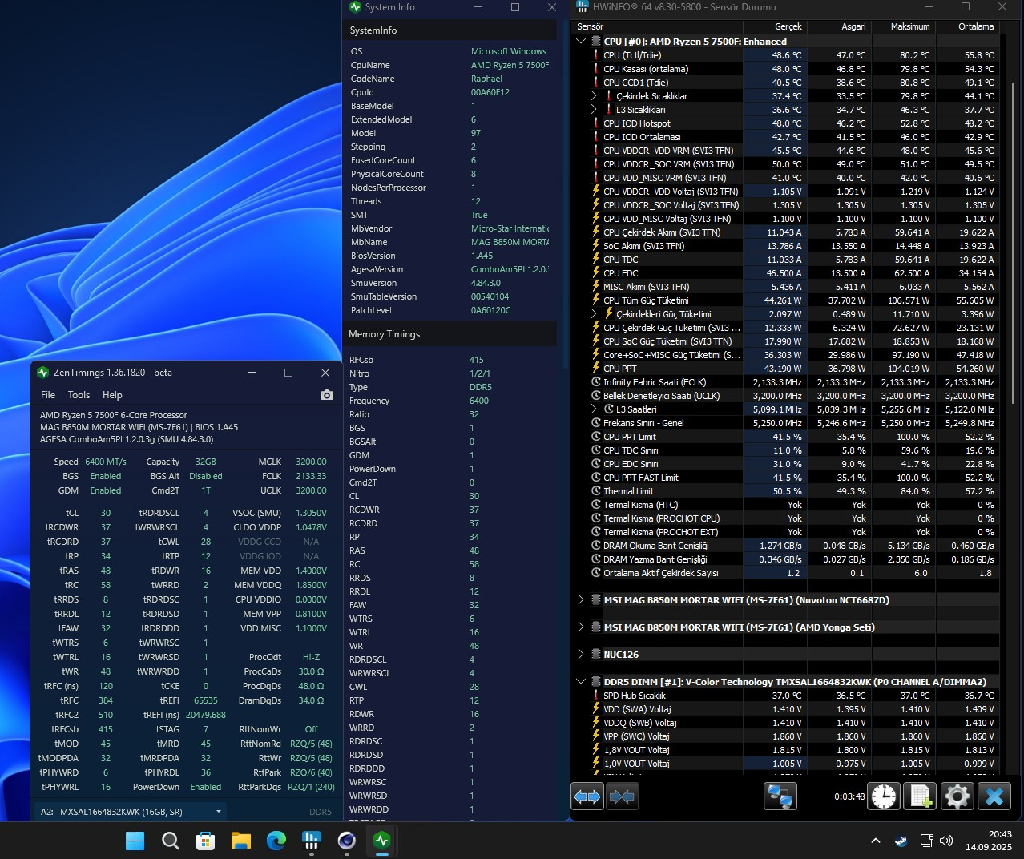
Task: Click the ZenTimings title bar app icon
Action: (42, 373)
